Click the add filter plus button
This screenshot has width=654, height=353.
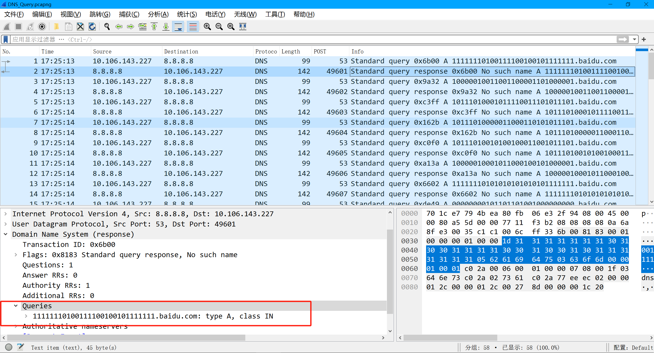[x=644, y=39]
